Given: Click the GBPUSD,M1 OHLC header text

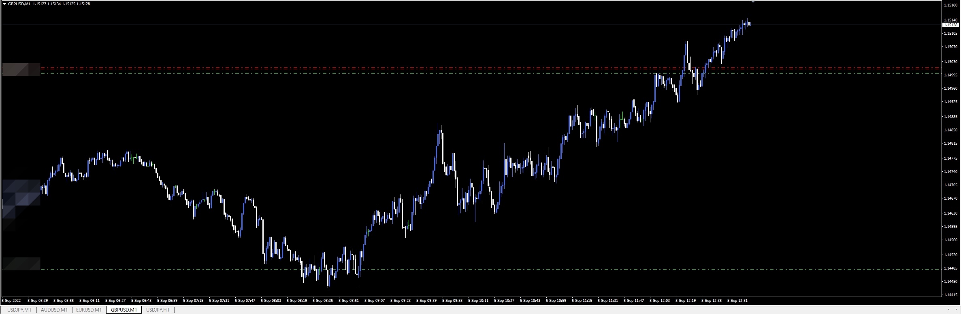Looking at the screenshot, I should tap(49, 4).
